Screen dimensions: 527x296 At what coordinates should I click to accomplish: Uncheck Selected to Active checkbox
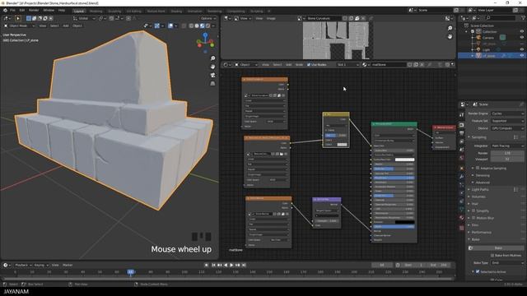coord(478,271)
